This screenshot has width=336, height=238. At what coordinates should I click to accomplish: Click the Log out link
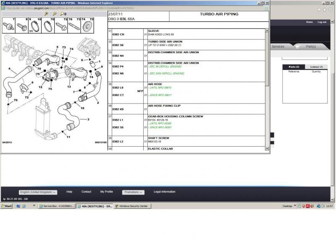pos(322,22)
